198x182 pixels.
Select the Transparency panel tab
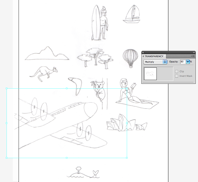tap(154, 56)
